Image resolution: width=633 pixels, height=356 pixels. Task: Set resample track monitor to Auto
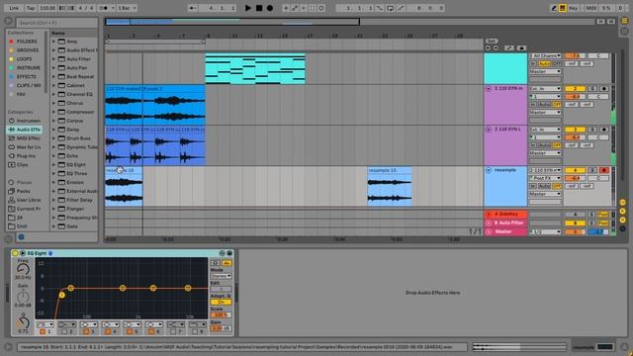[545, 186]
